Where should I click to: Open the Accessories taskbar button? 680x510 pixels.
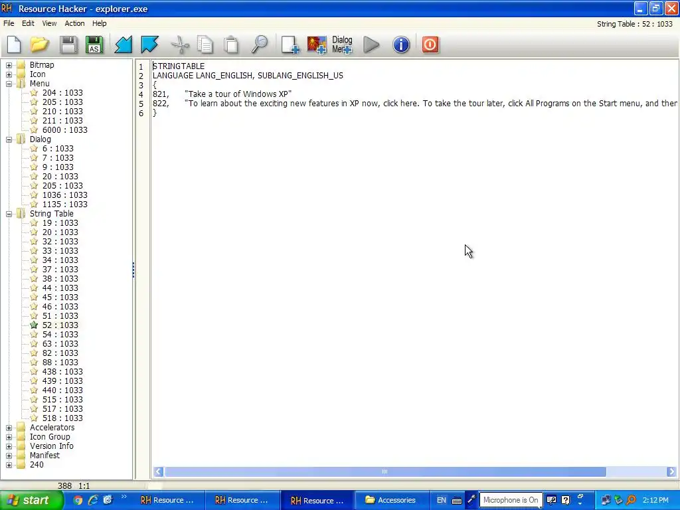(x=392, y=500)
